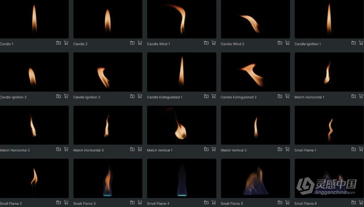The height and width of the screenshot is (207, 364).
Task: Save Candle Extinguished 2 to a folder
Action: (x=280, y=96)
